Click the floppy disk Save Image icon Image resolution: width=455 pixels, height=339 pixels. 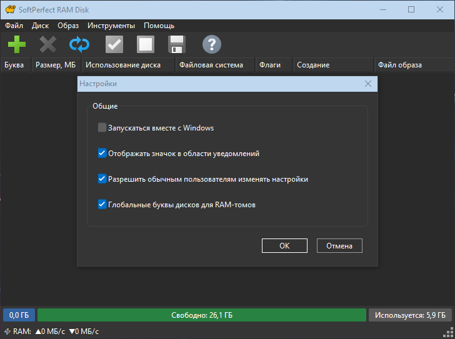pyautogui.click(x=177, y=44)
